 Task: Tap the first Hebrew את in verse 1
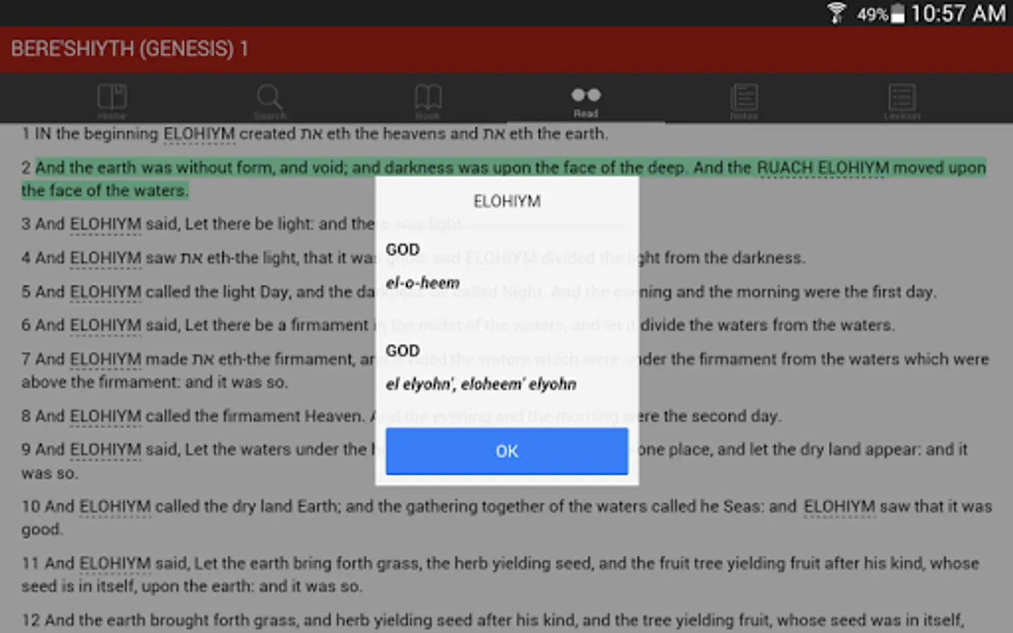click(312, 134)
